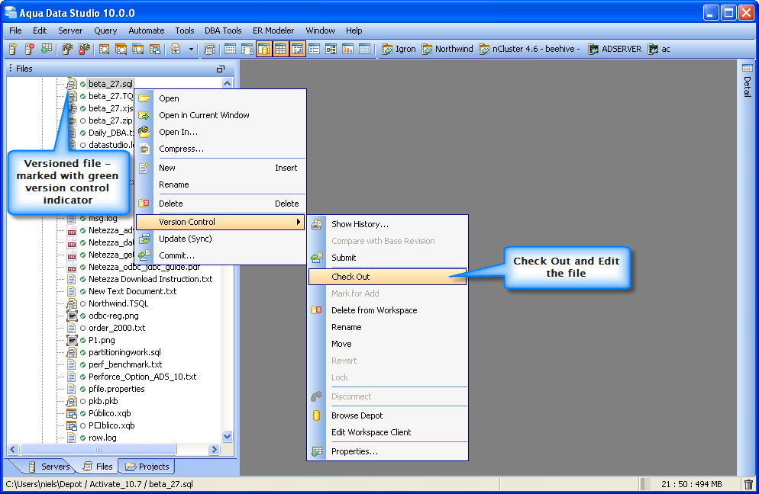Open the Northwind server shortcut
This screenshot has height=494, width=759.
[447, 49]
